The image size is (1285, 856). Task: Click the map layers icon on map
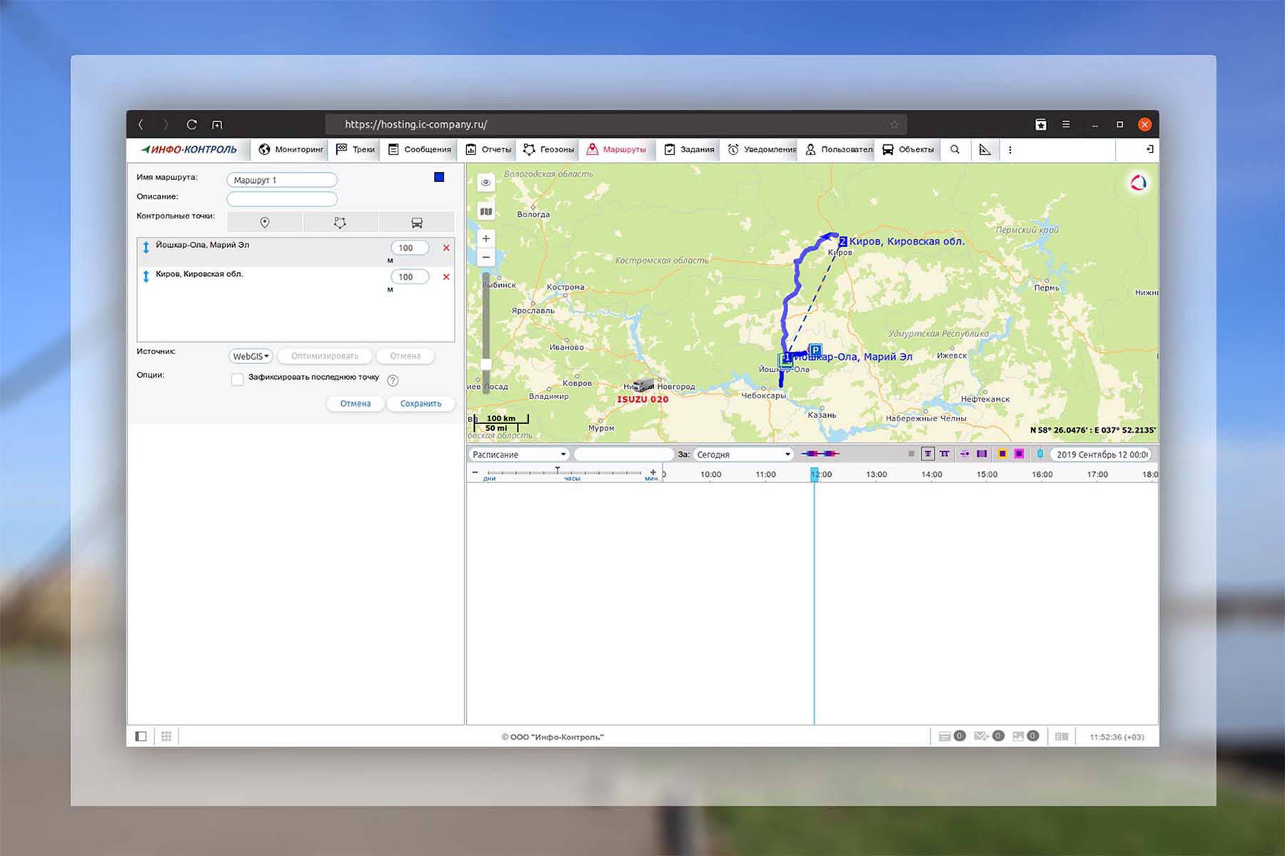(x=486, y=211)
